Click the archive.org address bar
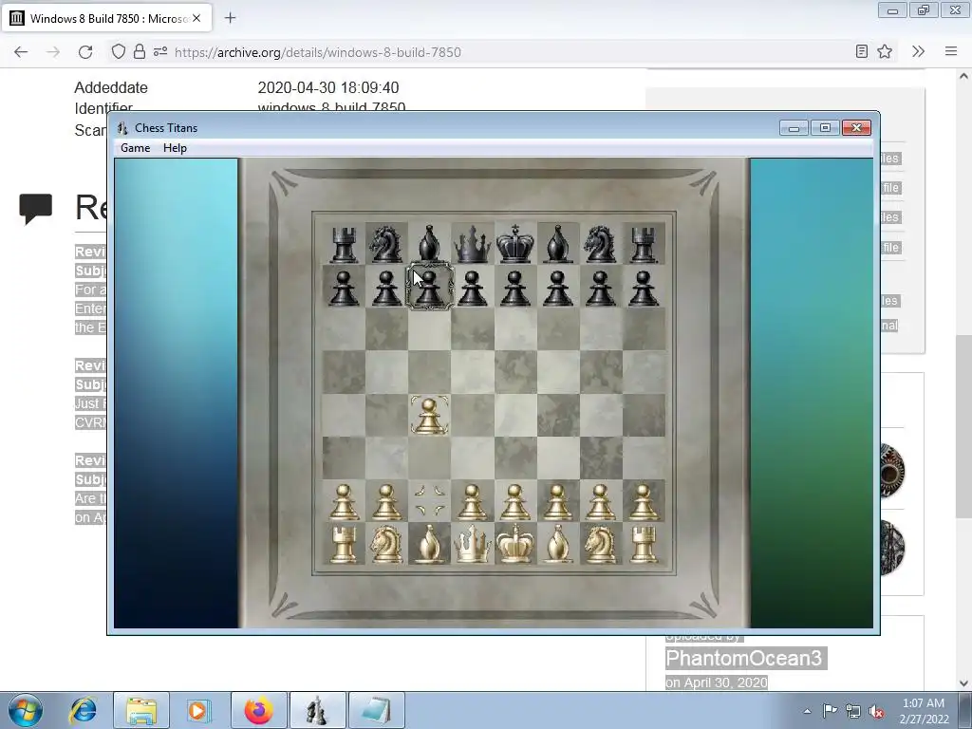Image resolution: width=972 pixels, height=729 pixels. 477,52
